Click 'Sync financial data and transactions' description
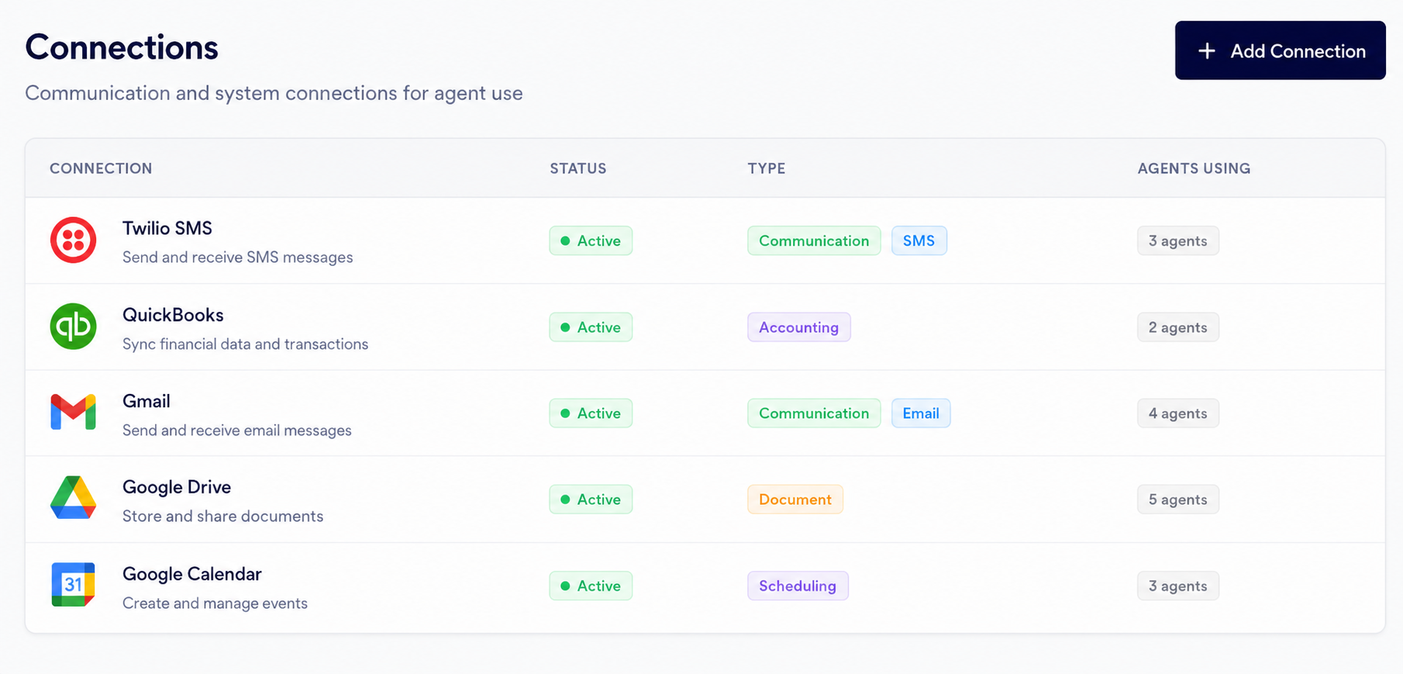The image size is (1403, 674). [245, 344]
